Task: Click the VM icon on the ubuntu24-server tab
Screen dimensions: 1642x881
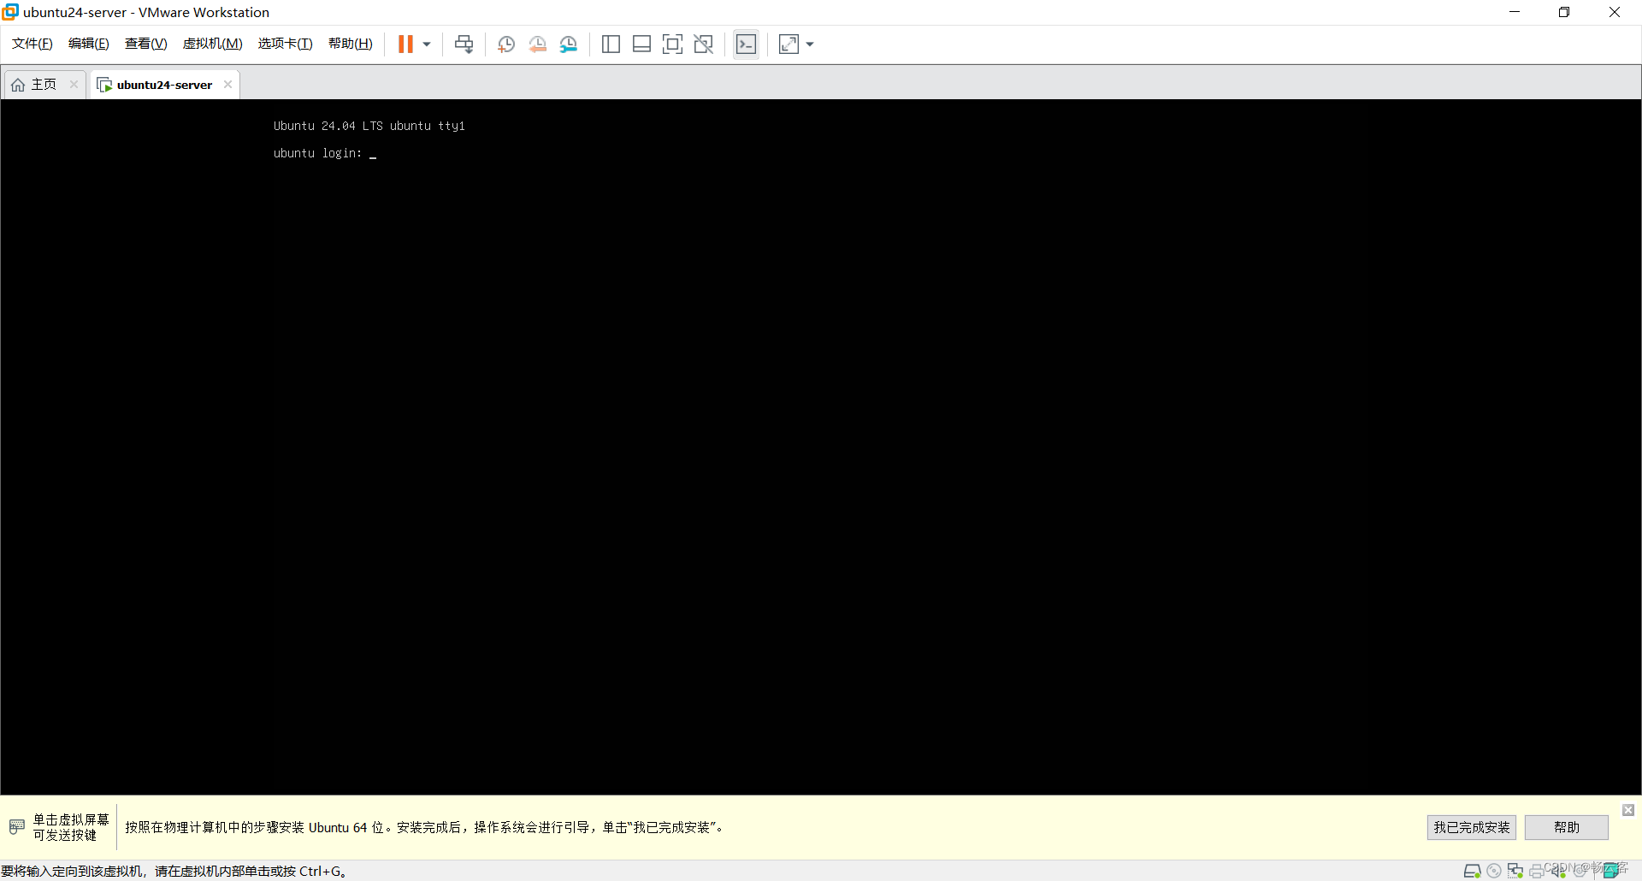Action: click(104, 85)
